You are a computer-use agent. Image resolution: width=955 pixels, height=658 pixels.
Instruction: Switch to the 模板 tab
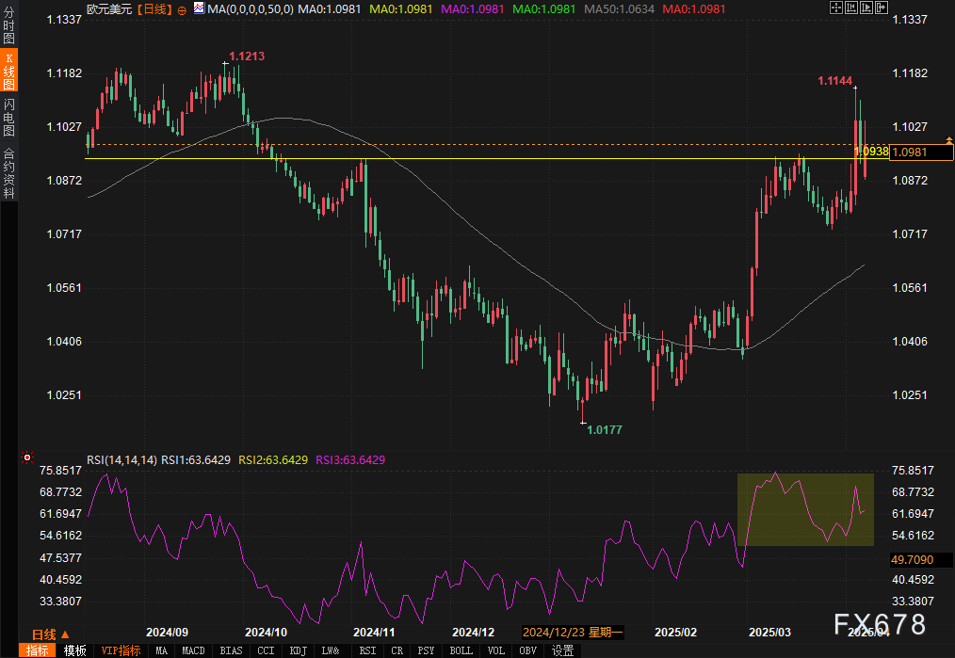75,650
